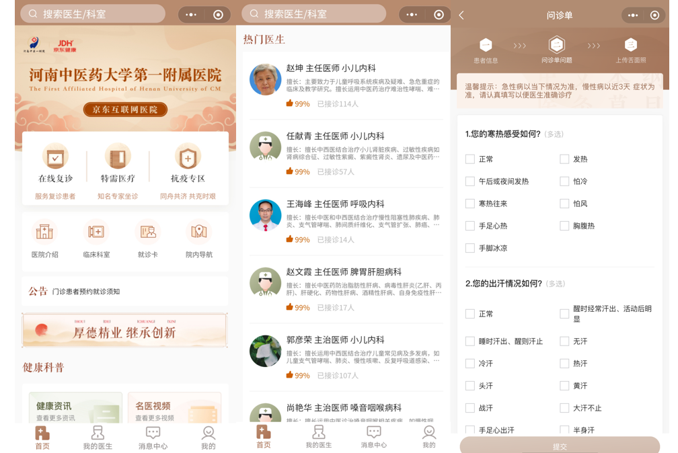Check the 冷汗 option
Image resolution: width=678 pixels, height=453 pixels.
coord(470,364)
